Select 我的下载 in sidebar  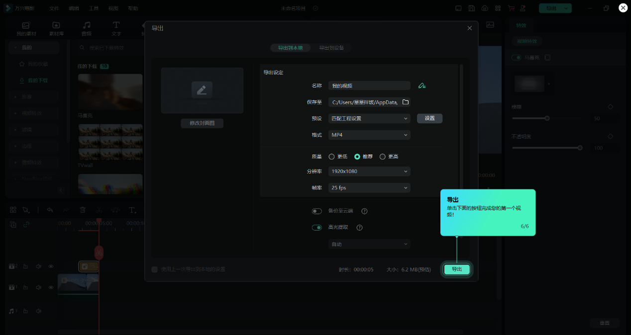33,80
